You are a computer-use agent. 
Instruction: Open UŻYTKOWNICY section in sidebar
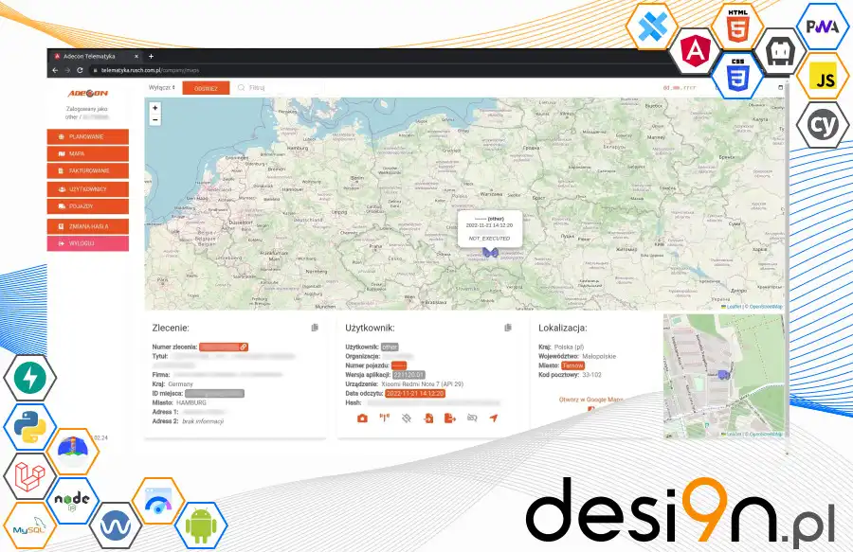(87, 188)
